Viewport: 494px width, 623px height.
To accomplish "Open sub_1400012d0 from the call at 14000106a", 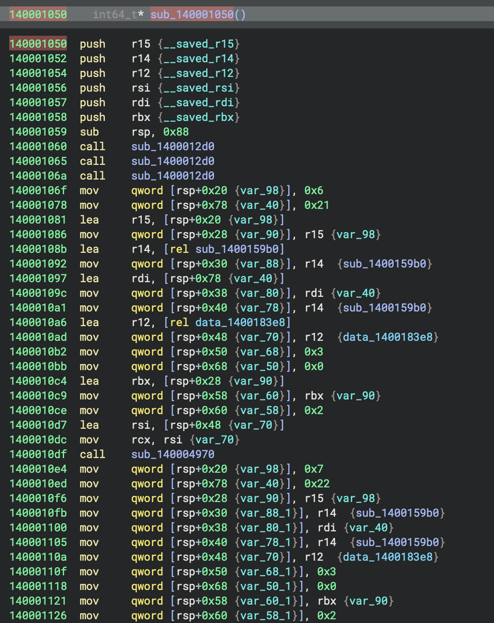I will pyautogui.click(x=173, y=176).
